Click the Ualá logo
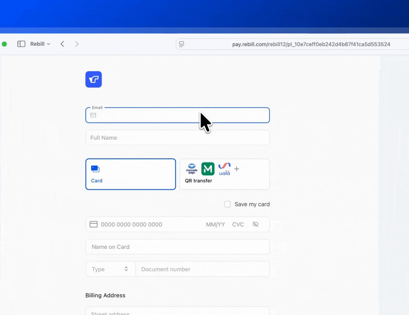This screenshot has width=409, height=315. pos(224,169)
